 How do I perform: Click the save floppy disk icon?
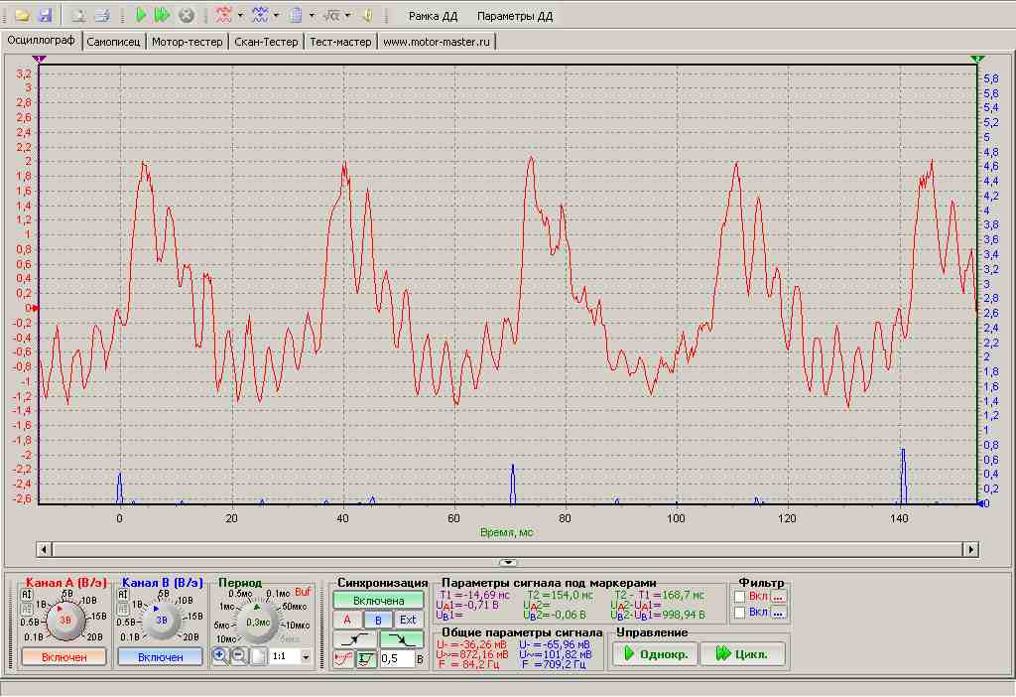tap(44, 16)
